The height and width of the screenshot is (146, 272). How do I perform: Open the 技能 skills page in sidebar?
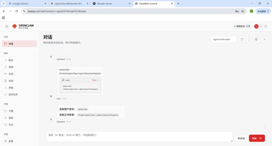tap(19, 118)
